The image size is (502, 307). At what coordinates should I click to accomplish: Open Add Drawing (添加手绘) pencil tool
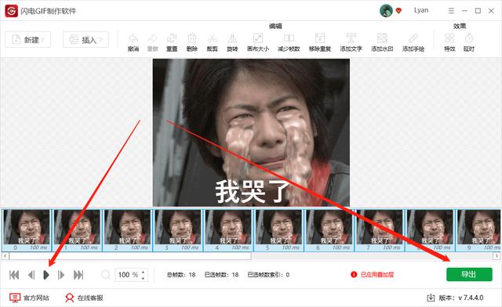pos(413,38)
